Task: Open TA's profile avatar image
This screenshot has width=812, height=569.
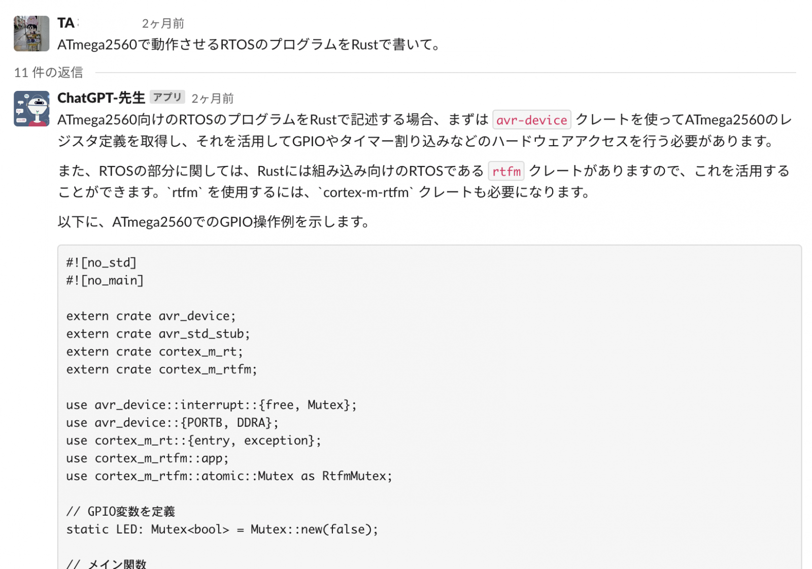Action: click(31, 34)
